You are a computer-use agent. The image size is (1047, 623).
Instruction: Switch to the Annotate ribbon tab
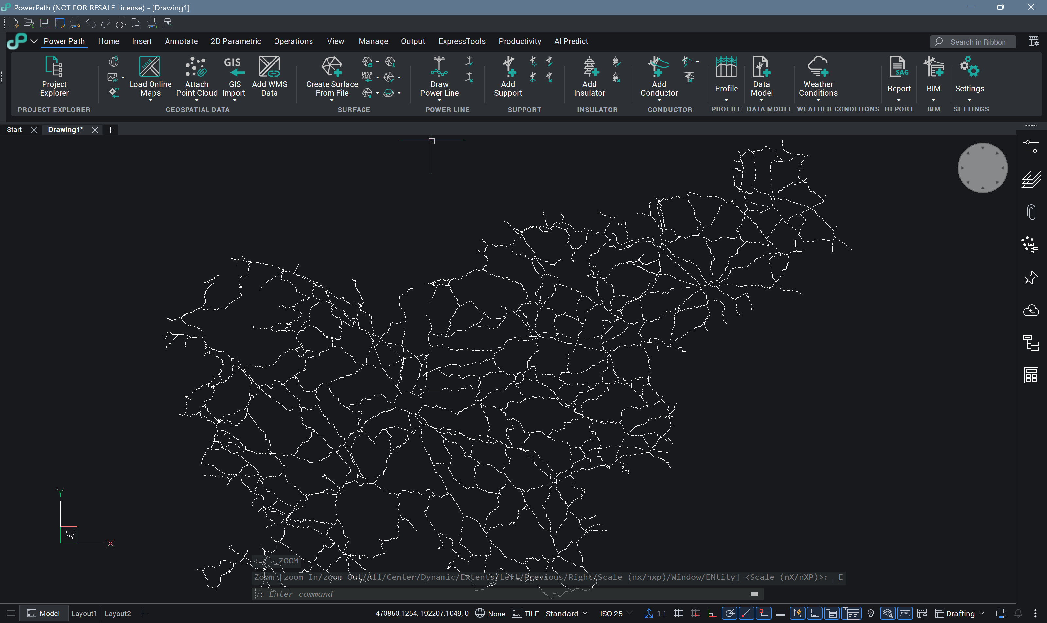(181, 41)
